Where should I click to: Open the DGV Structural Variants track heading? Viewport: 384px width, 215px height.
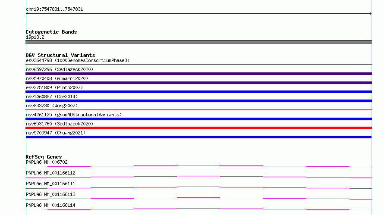(x=60, y=55)
